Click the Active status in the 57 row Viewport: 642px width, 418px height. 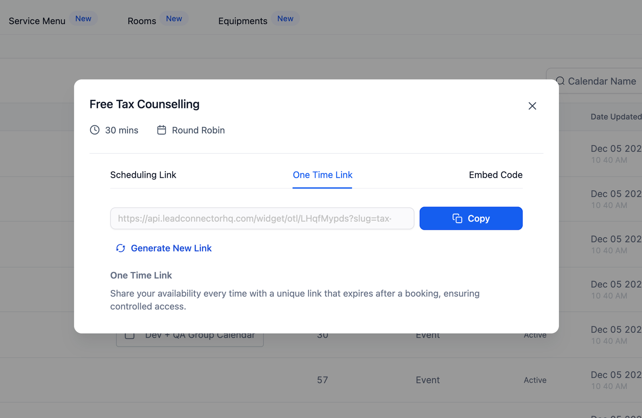535,380
